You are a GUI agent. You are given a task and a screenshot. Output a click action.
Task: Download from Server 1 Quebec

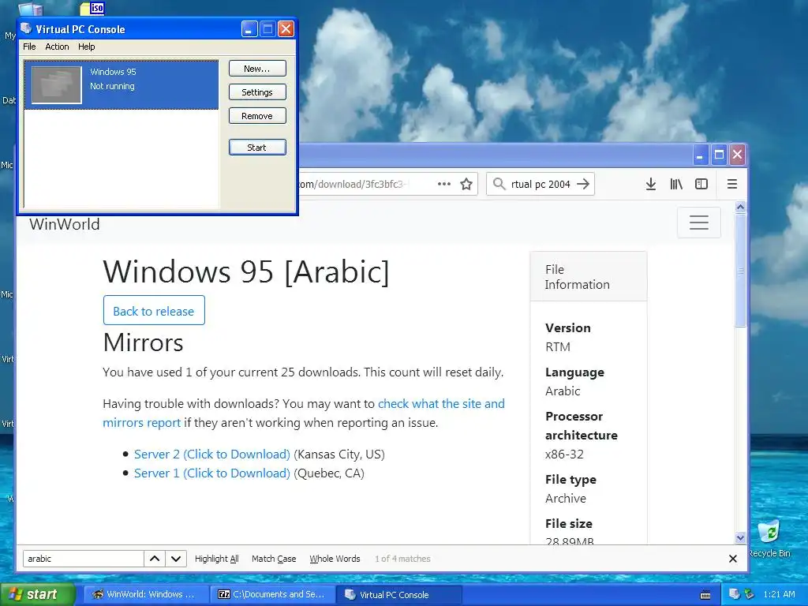pyautogui.click(x=211, y=473)
